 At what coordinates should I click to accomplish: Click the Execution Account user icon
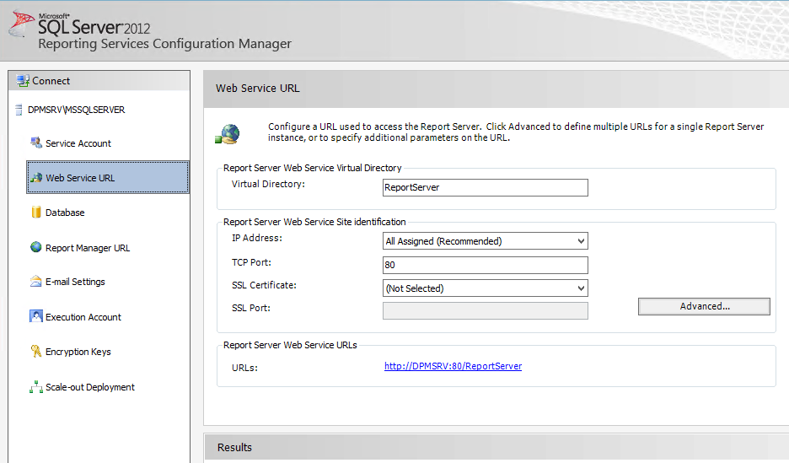tap(36, 316)
